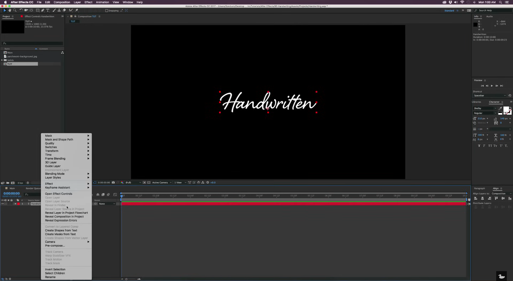Toggle transparency grid in viewer
The width and height of the screenshot is (513, 281).
tap(149, 183)
